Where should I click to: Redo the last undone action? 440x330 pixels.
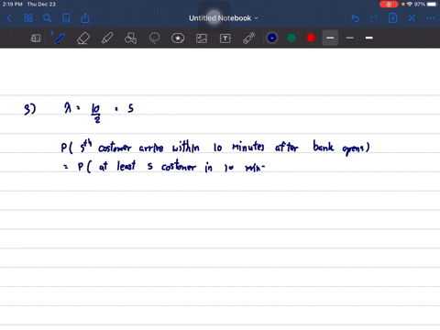pos(374,18)
